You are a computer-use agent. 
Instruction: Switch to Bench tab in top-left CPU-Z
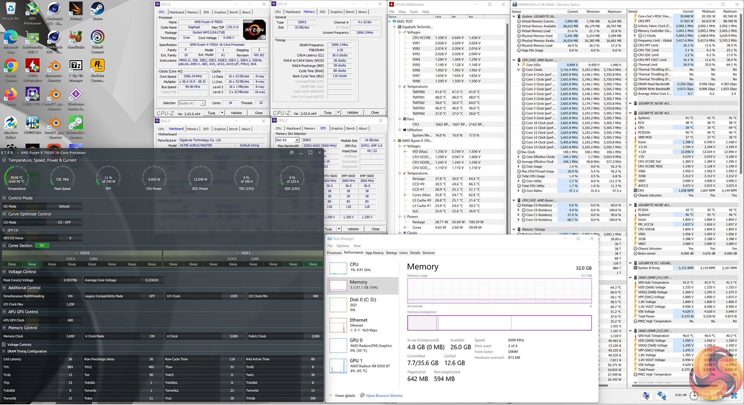click(x=234, y=12)
